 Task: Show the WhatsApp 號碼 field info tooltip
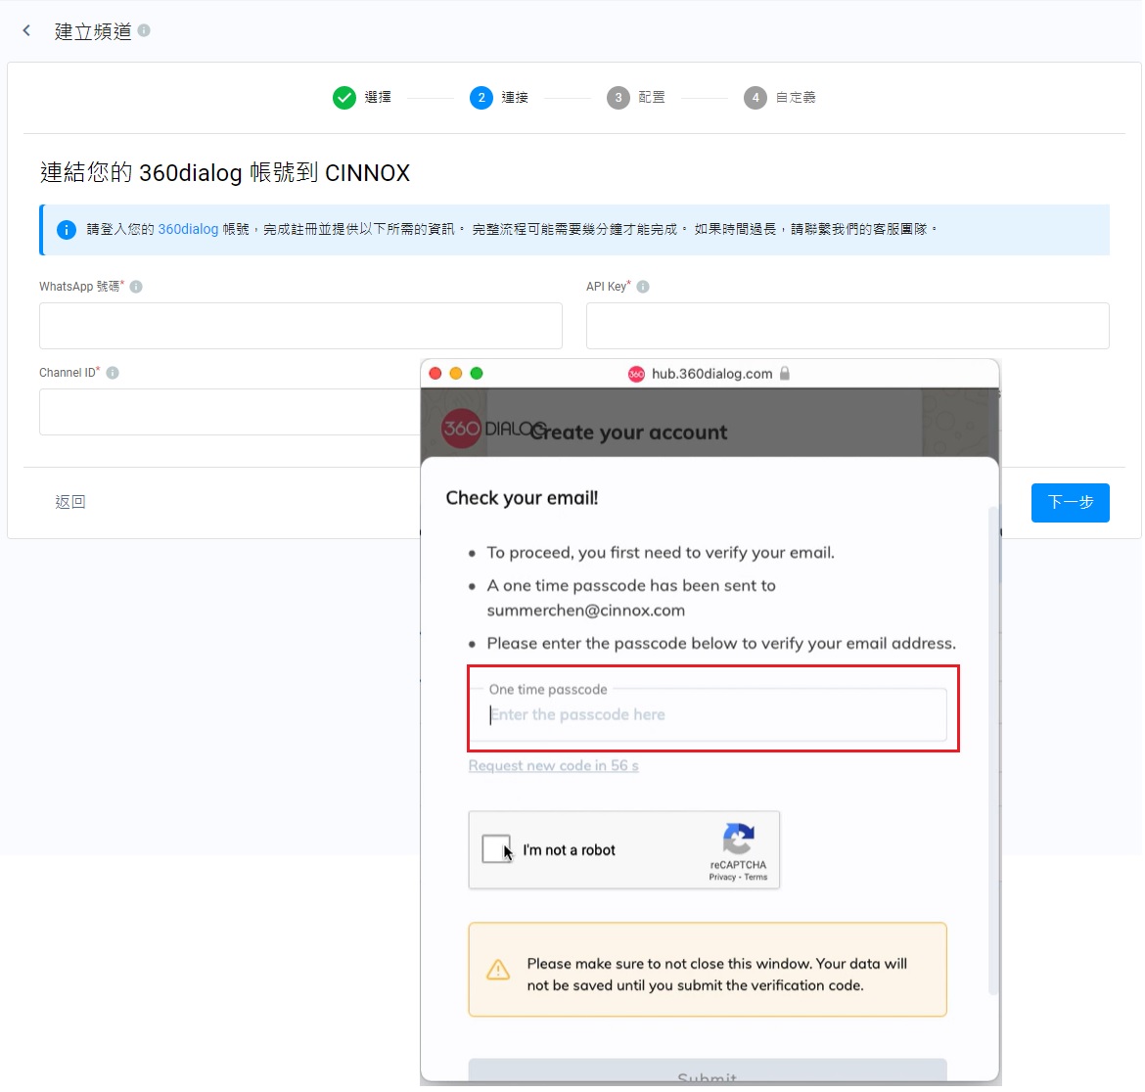pyautogui.click(x=136, y=287)
